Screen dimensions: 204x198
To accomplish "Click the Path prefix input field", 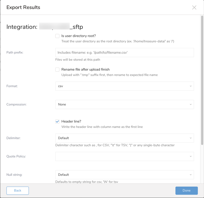I will (124, 52).
